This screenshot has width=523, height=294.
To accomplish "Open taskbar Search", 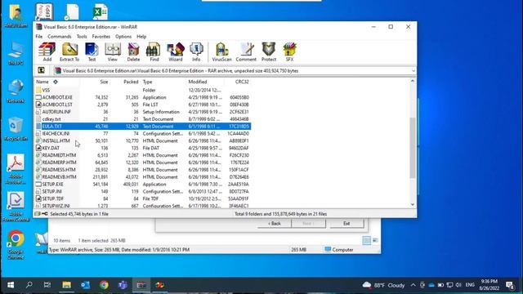I will pyautogui.click(x=29, y=285).
